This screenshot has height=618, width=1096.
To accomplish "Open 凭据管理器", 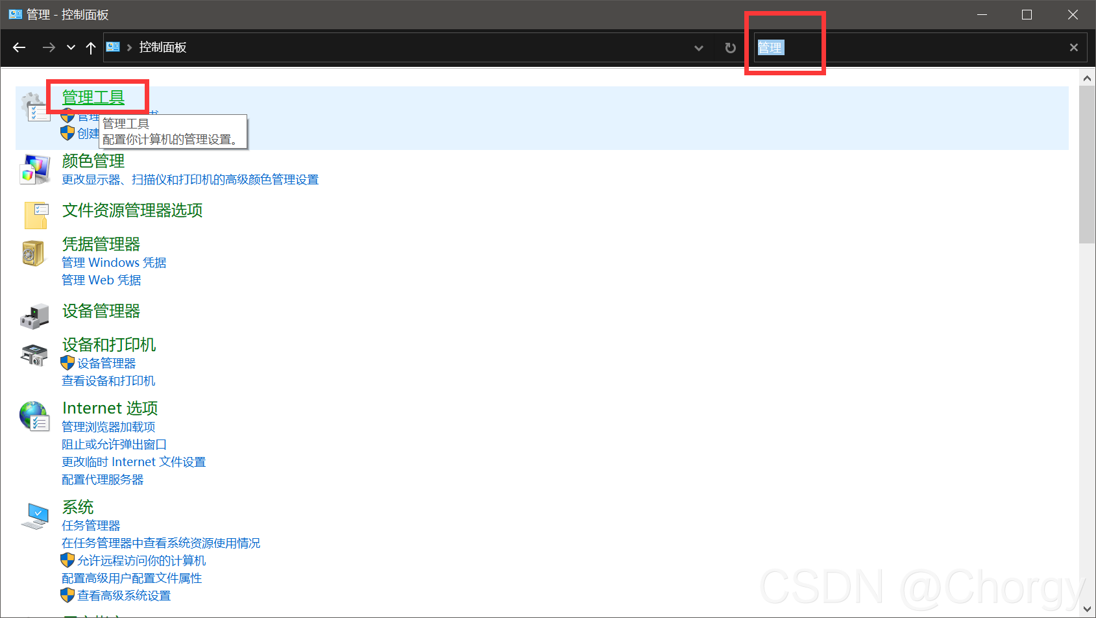I will (x=101, y=244).
